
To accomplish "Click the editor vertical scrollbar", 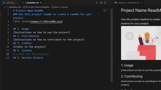I will click(x=112, y=45).
